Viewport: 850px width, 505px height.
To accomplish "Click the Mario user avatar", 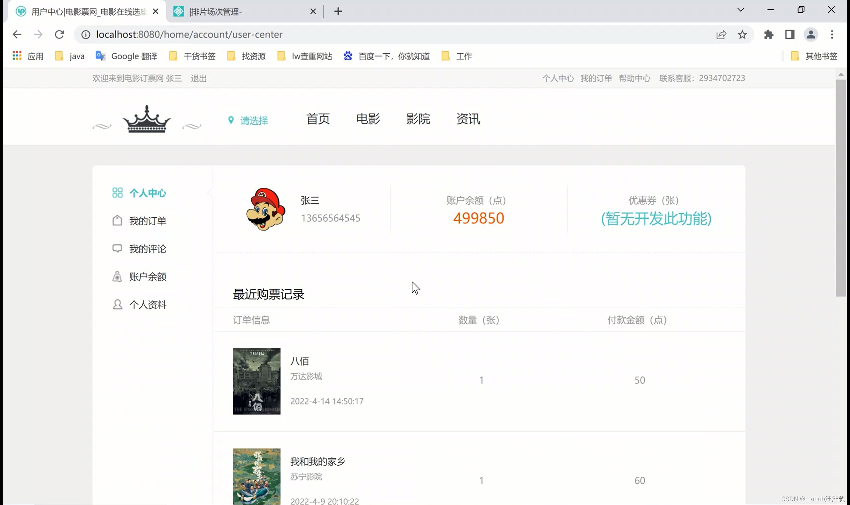I will [x=266, y=209].
